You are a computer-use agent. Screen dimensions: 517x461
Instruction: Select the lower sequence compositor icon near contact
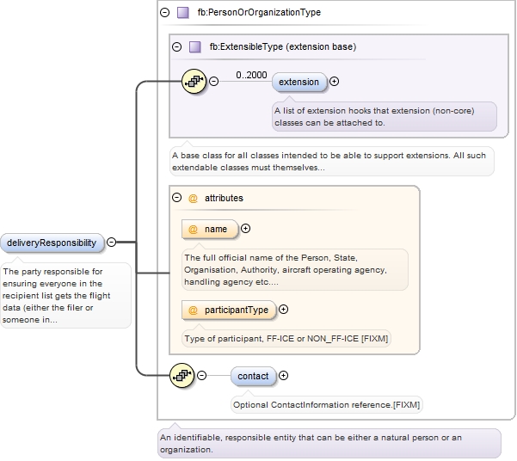pos(183,375)
